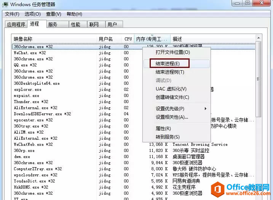Viewport: 273px width, 200px height.
Task: Click the 网易有道词典 description
Action: tap(186, 181)
